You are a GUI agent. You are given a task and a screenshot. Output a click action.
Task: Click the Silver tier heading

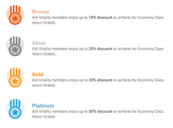(39, 43)
